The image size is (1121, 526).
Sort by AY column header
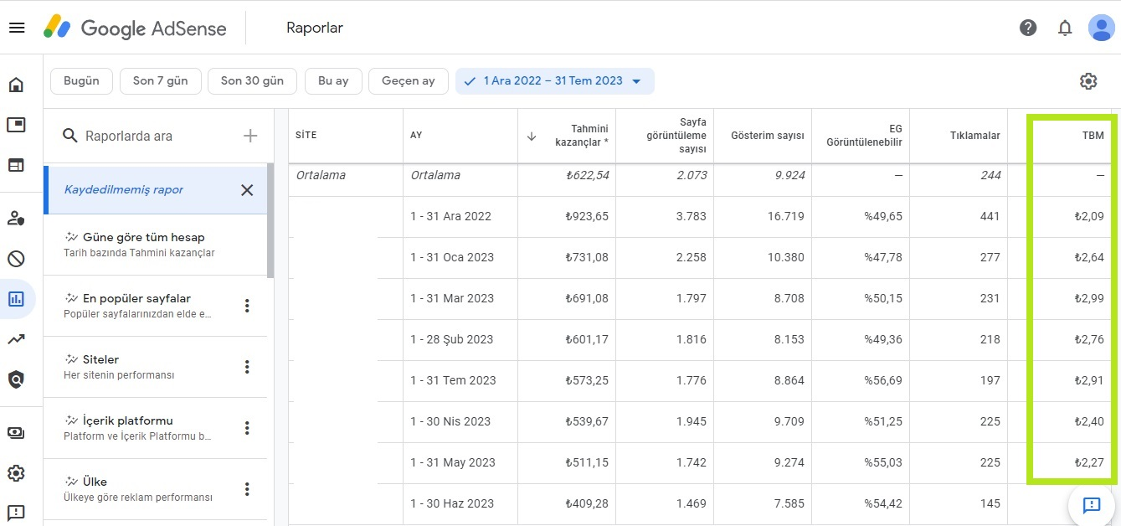tap(416, 136)
